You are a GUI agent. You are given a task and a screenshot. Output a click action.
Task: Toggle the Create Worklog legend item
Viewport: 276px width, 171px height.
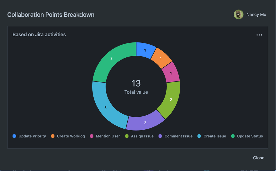tap(68, 136)
